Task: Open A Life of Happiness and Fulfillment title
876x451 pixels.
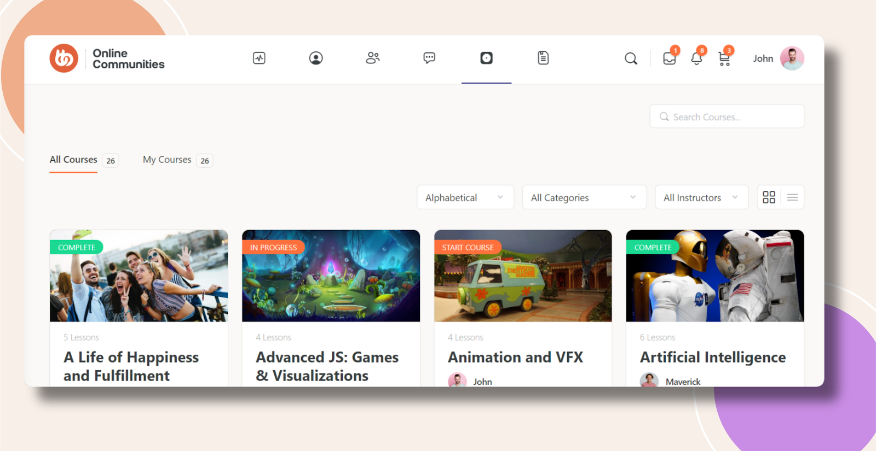Action: 131,366
